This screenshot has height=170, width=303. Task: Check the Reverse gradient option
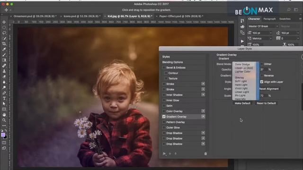point(262,76)
